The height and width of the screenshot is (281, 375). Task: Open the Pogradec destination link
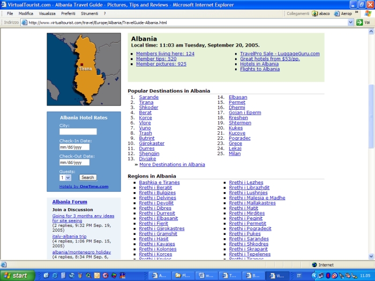[239, 138]
